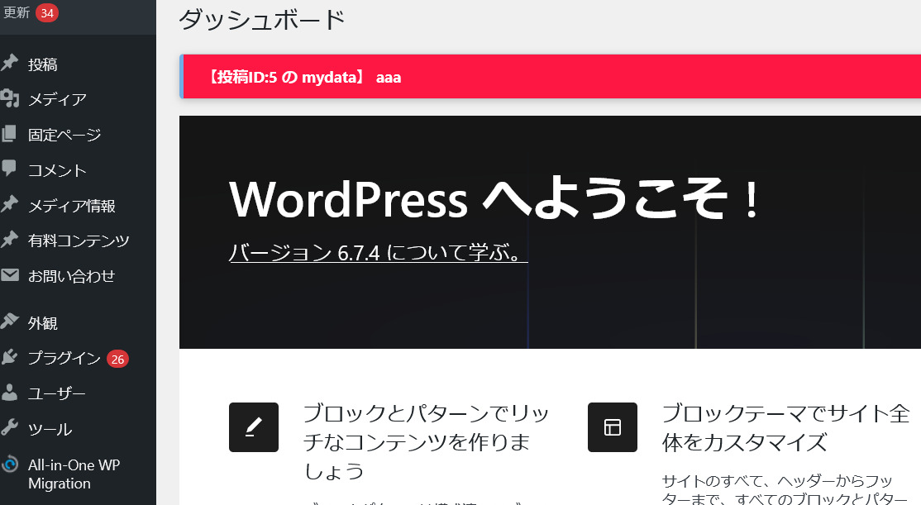921x505 pixels.
Task: Click the wrench icon beside ツール
Action: [x=10, y=428]
